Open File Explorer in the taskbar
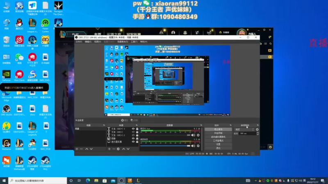 (x=96, y=181)
